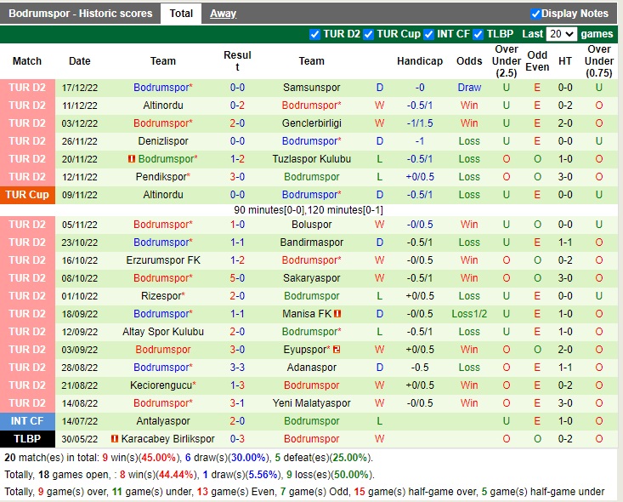Uncheck the TUR D2 league filter
This screenshot has width=623, height=502.
pos(315,34)
